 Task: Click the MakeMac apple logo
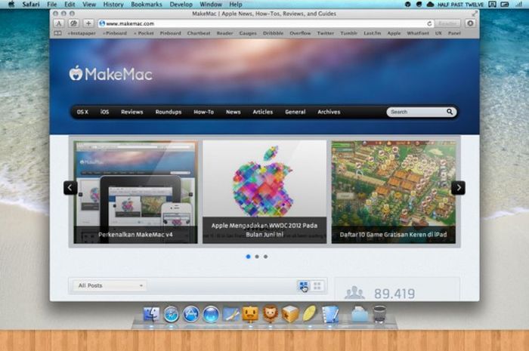[x=76, y=73]
